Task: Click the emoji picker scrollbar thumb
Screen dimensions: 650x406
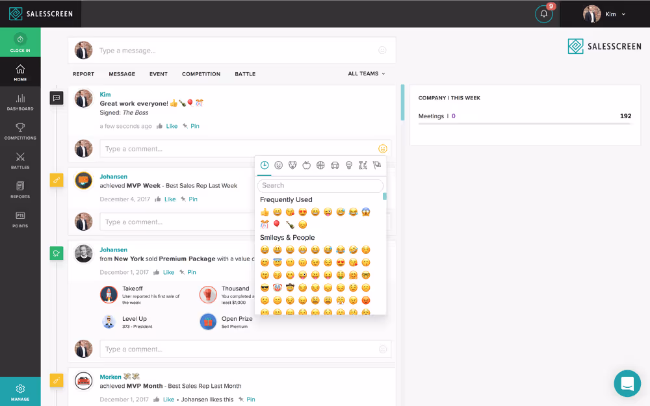Action: [385, 196]
